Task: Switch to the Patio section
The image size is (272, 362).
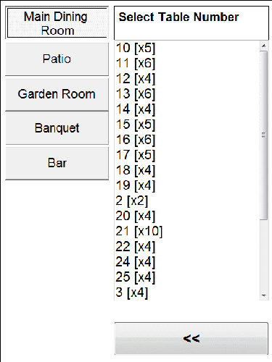Action: click(x=57, y=59)
